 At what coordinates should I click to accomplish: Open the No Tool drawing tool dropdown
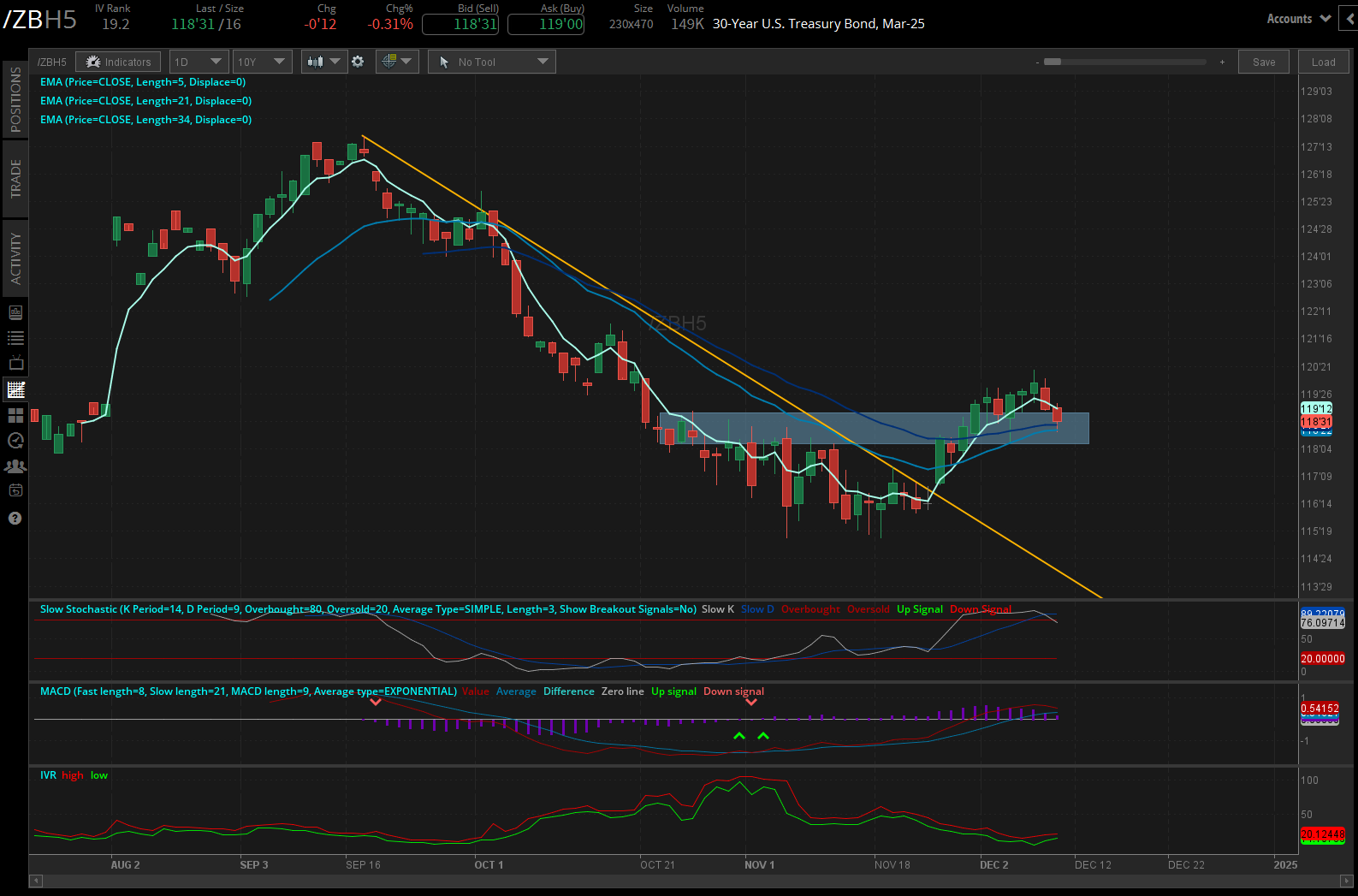coord(492,62)
